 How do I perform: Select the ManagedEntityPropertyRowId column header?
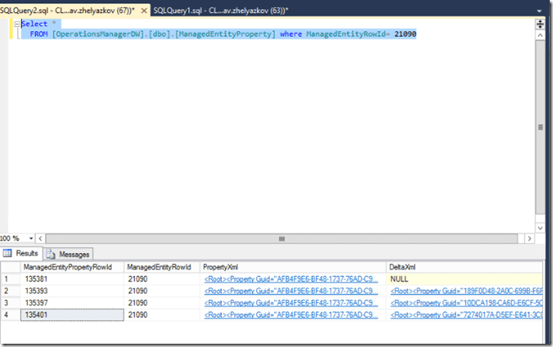point(71,268)
